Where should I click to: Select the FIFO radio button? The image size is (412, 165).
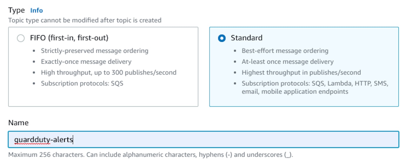[21, 38]
